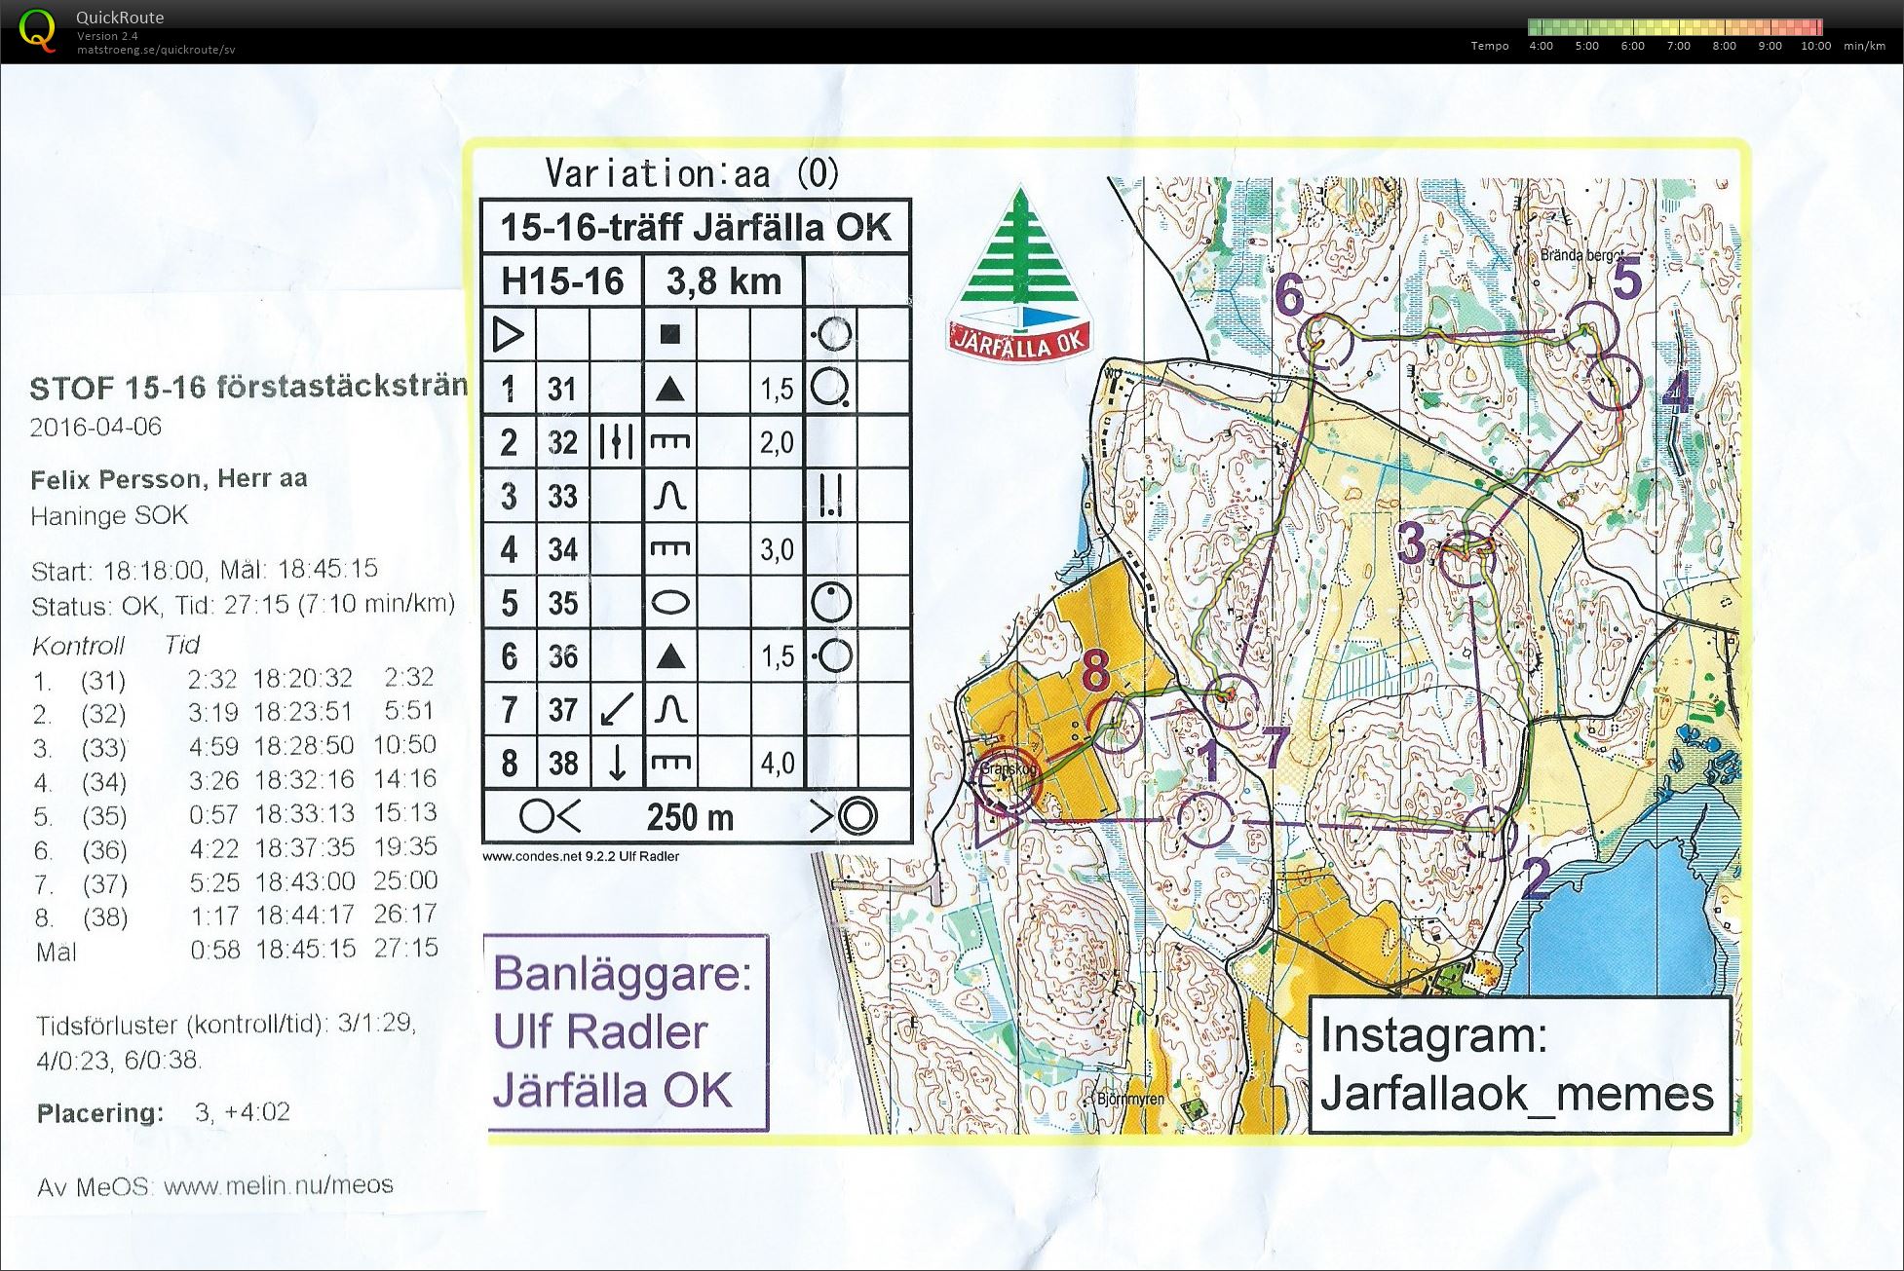The height and width of the screenshot is (1271, 1904).
Task: Click down arrow symbol in row 8
Action: coord(617,763)
